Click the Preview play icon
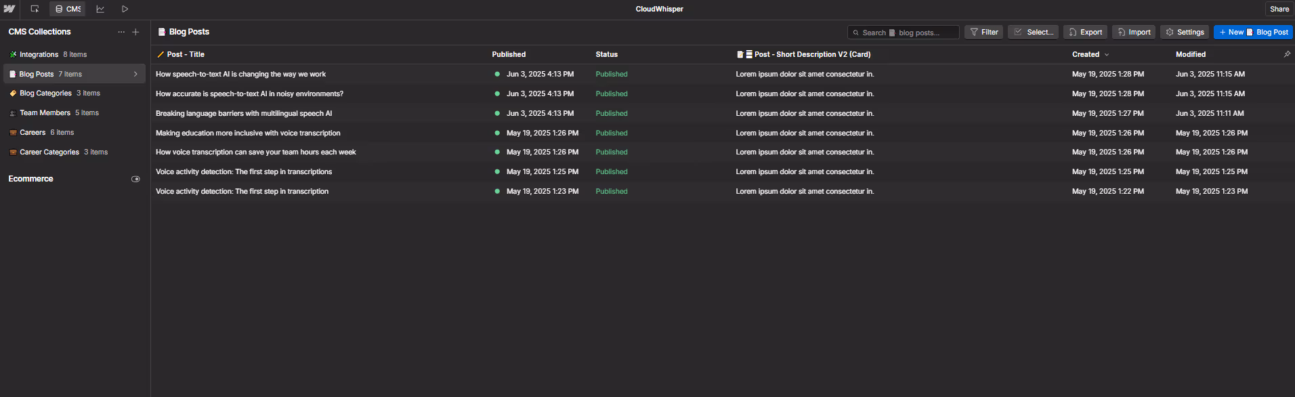1295x397 pixels. [125, 9]
